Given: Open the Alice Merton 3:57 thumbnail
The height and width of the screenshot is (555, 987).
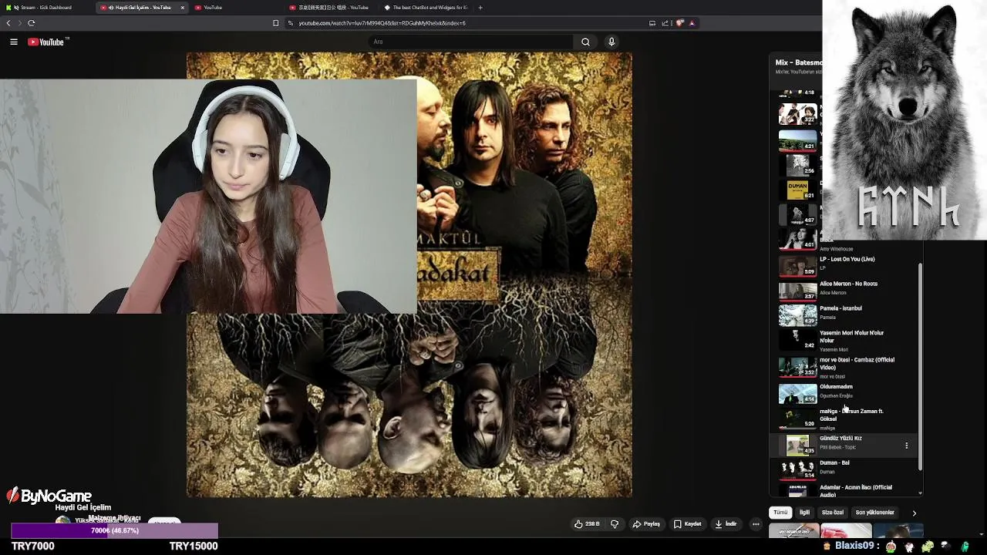Looking at the screenshot, I should pyautogui.click(x=797, y=291).
